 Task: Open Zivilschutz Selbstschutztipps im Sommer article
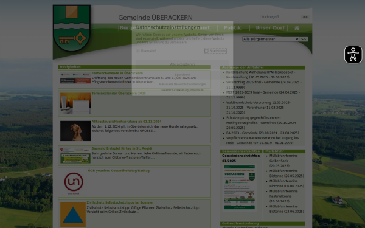pyautogui.click(x=120, y=202)
